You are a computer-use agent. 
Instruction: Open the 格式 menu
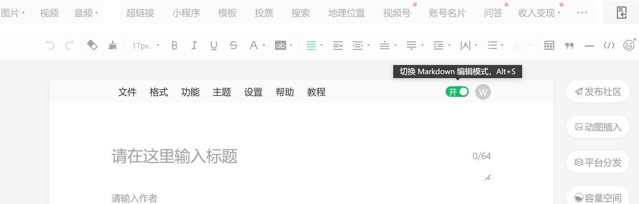(159, 92)
